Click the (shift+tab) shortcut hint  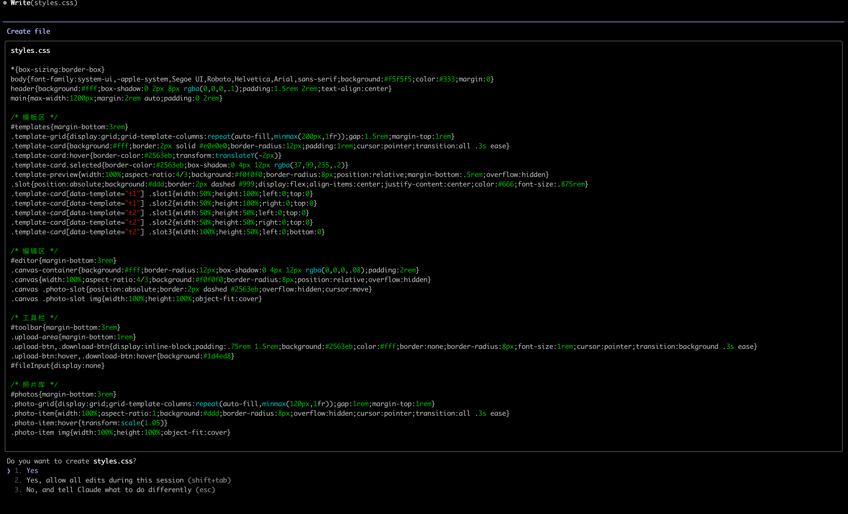209,480
